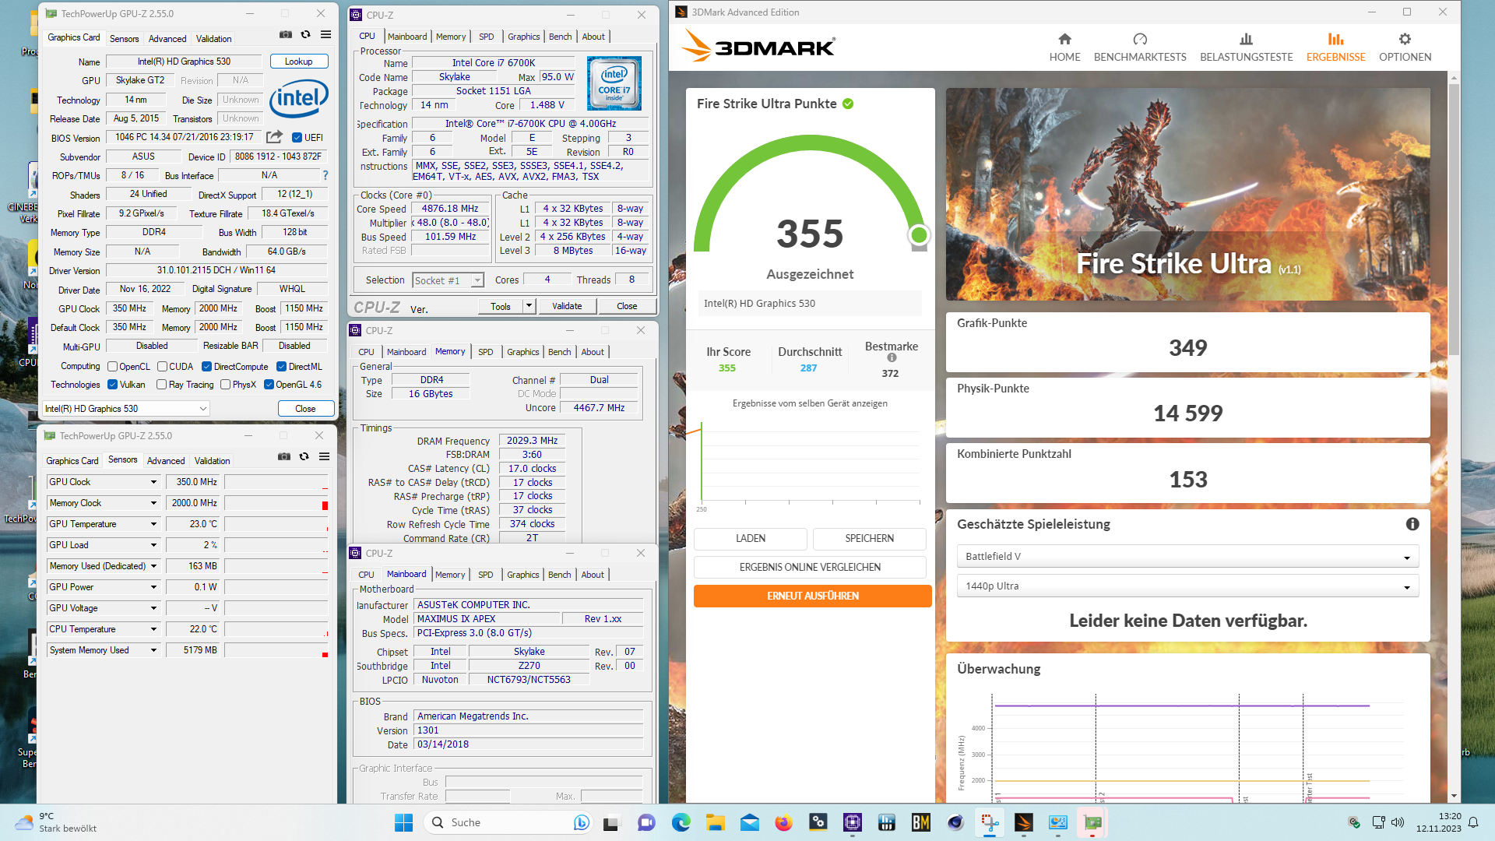Switch to GPU-Z Advanced tab in top window
1495x841 pixels.
click(x=167, y=38)
